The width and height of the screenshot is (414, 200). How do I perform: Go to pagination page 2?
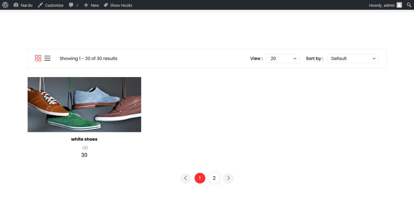click(x=214, y=178)
